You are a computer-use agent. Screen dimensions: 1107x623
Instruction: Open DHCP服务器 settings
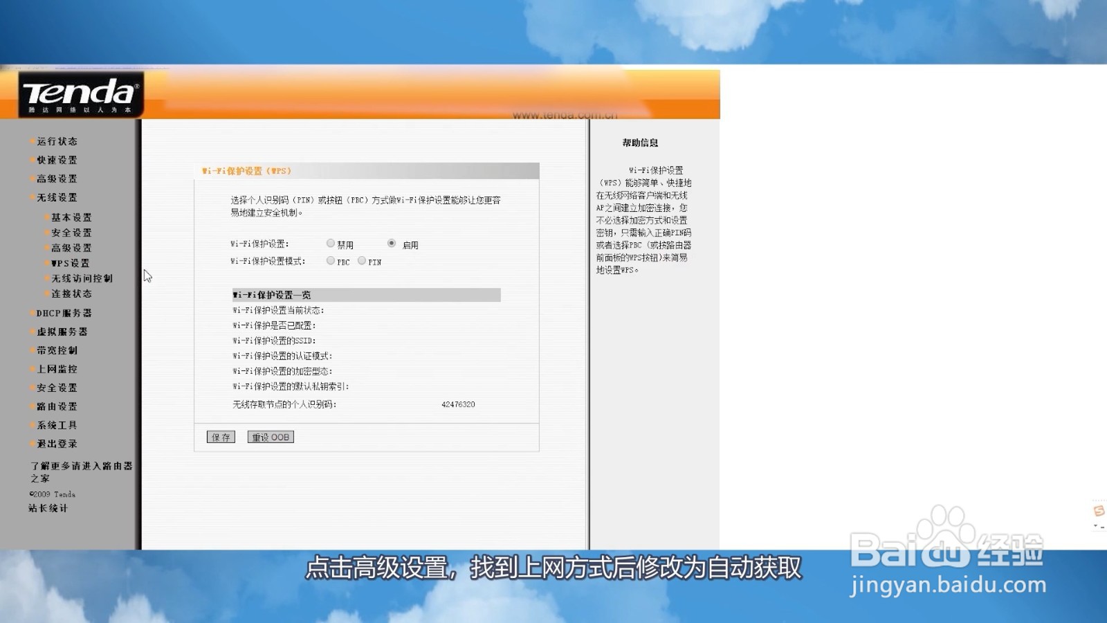point(64,313)
